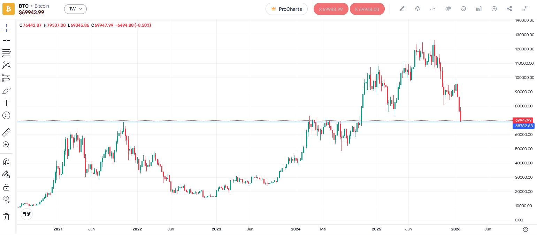The width and height of the screenshot is (537, 236).
Task: Click the buy button K 69944.00
Action: pyautogui.click(x=367, y=9)
